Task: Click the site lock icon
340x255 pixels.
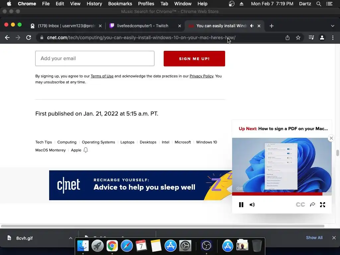Action: pos(42,38)
